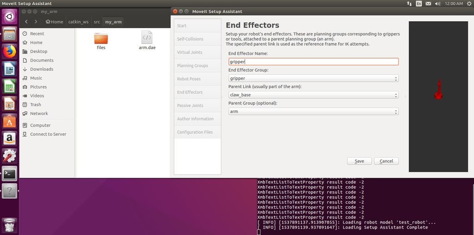The width and height of the screenshot is (474, 235).
Task: Click catkin_ws breadcrumb in path bar
Action: 78,22
